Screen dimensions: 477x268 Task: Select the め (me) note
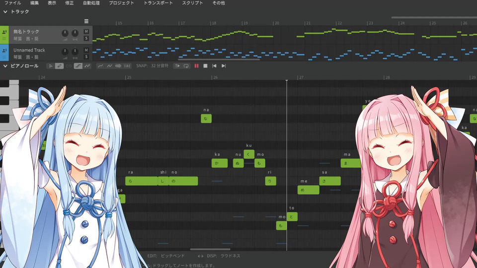point(309,190)
